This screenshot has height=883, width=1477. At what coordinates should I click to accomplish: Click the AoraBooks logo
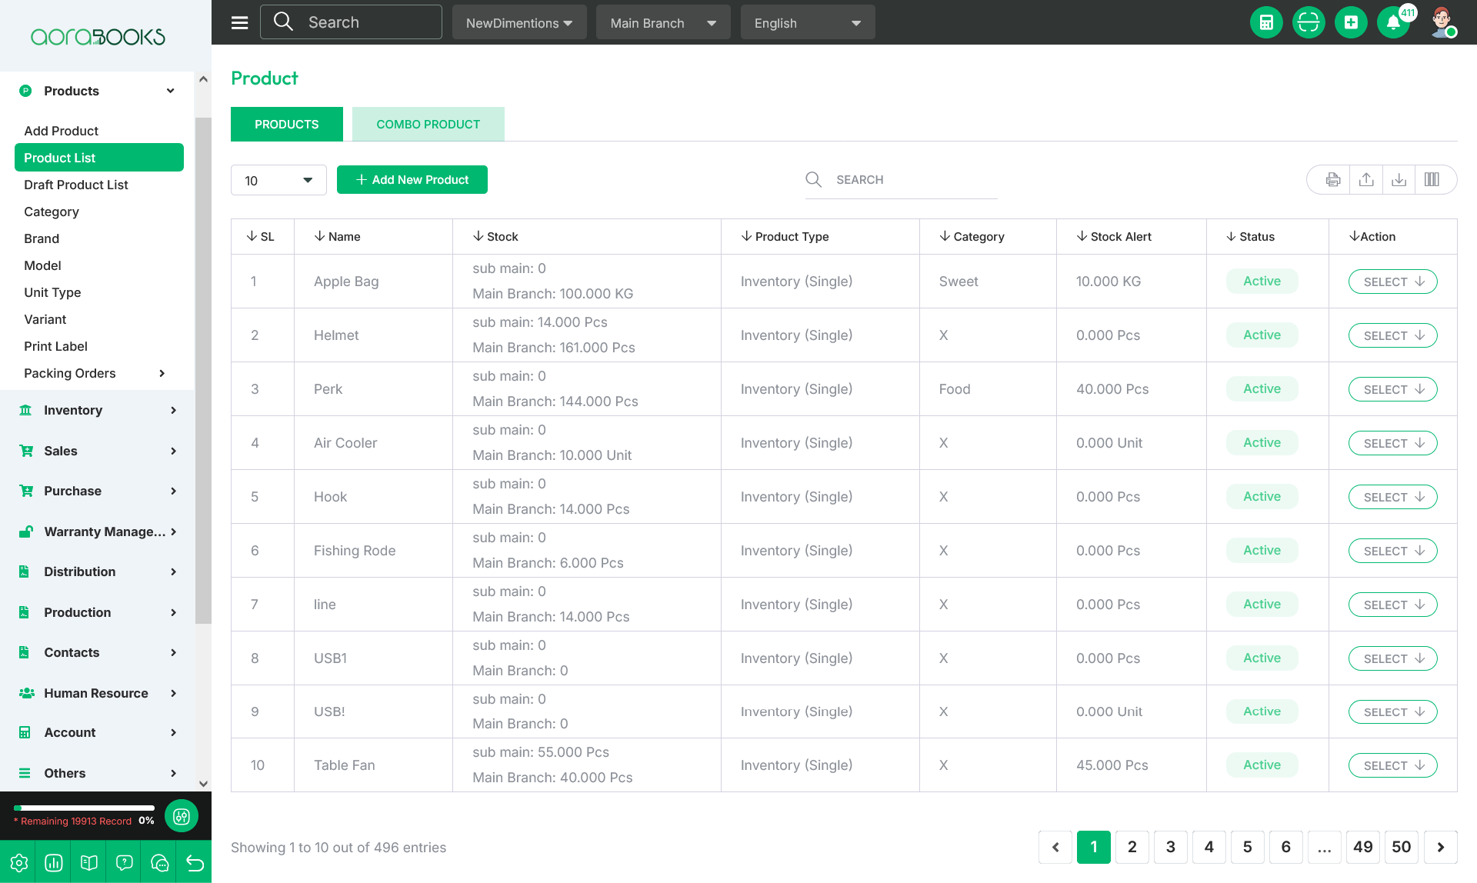click(x=98, y=36)
